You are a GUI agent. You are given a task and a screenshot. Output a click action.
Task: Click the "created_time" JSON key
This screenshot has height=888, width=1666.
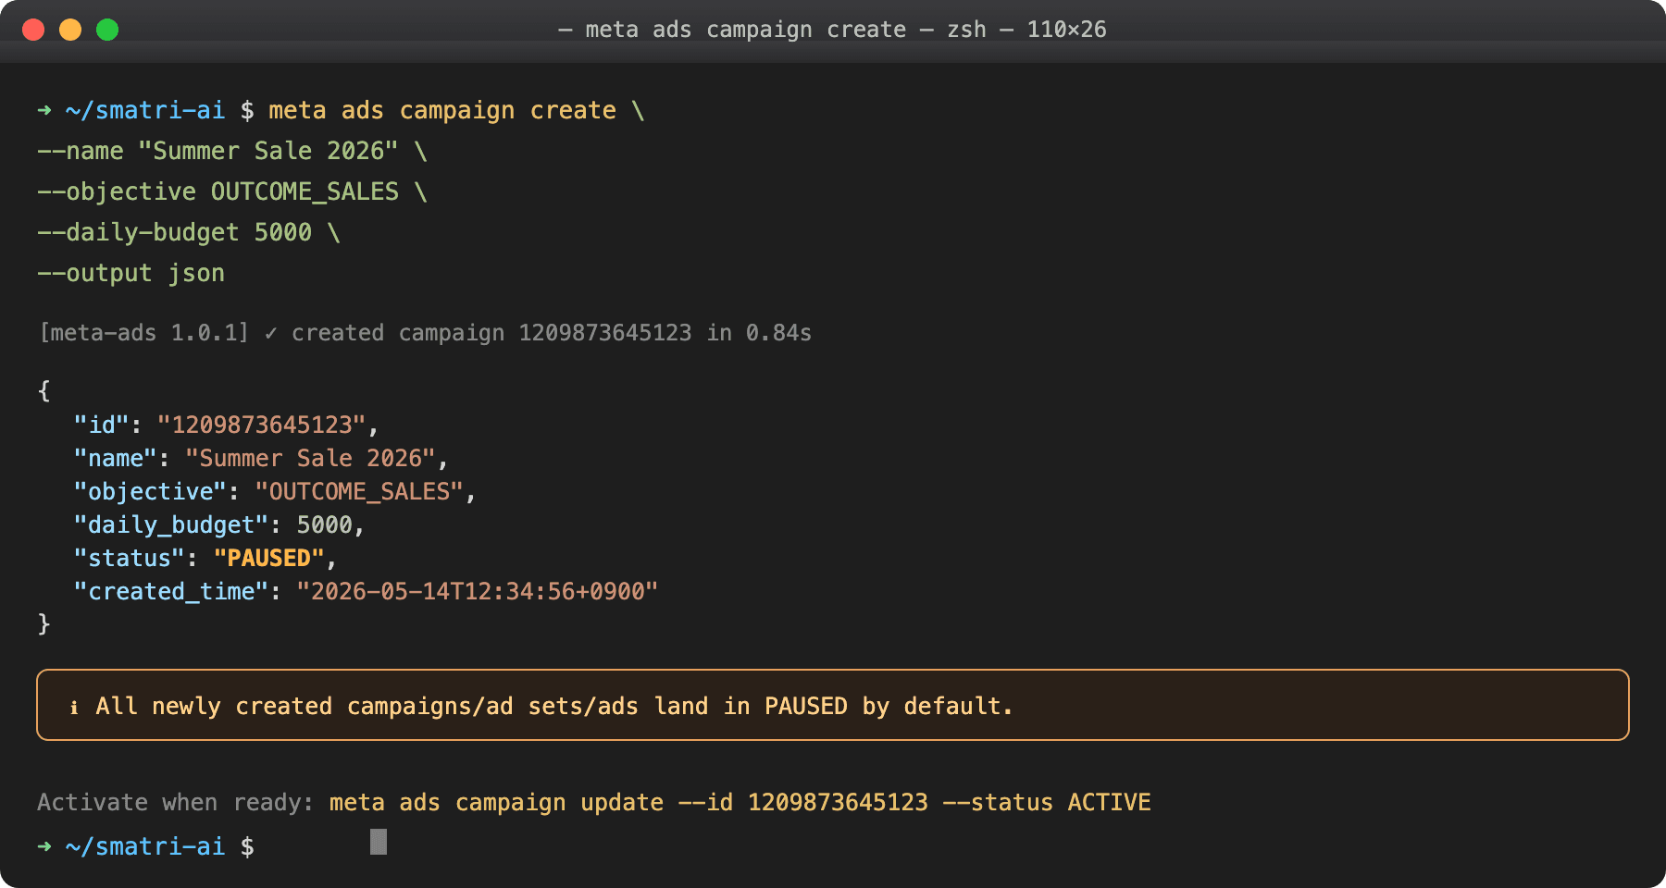tap(171, 591)
